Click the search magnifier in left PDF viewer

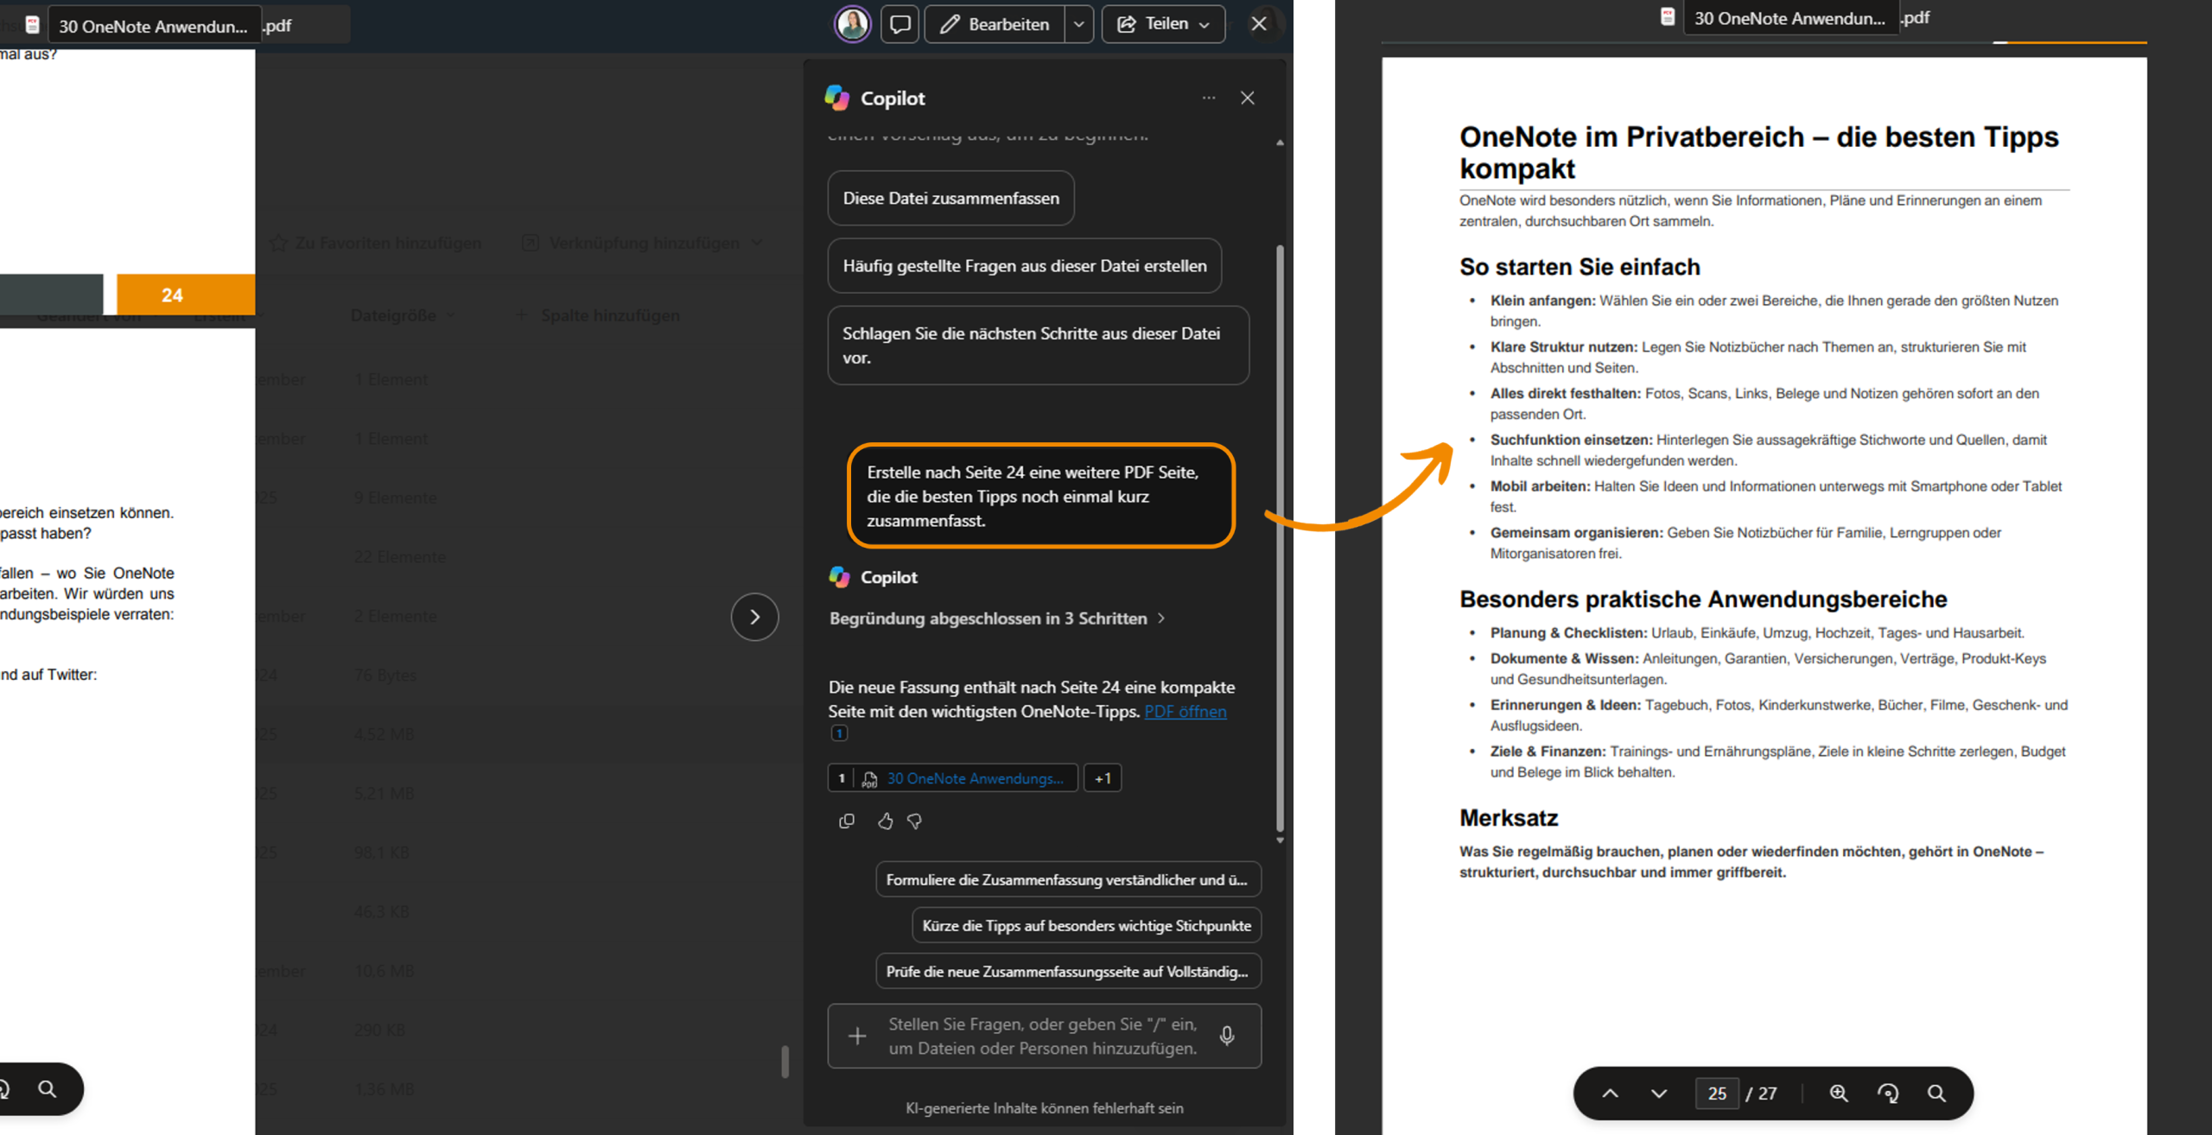click(x=48, y=1089)
